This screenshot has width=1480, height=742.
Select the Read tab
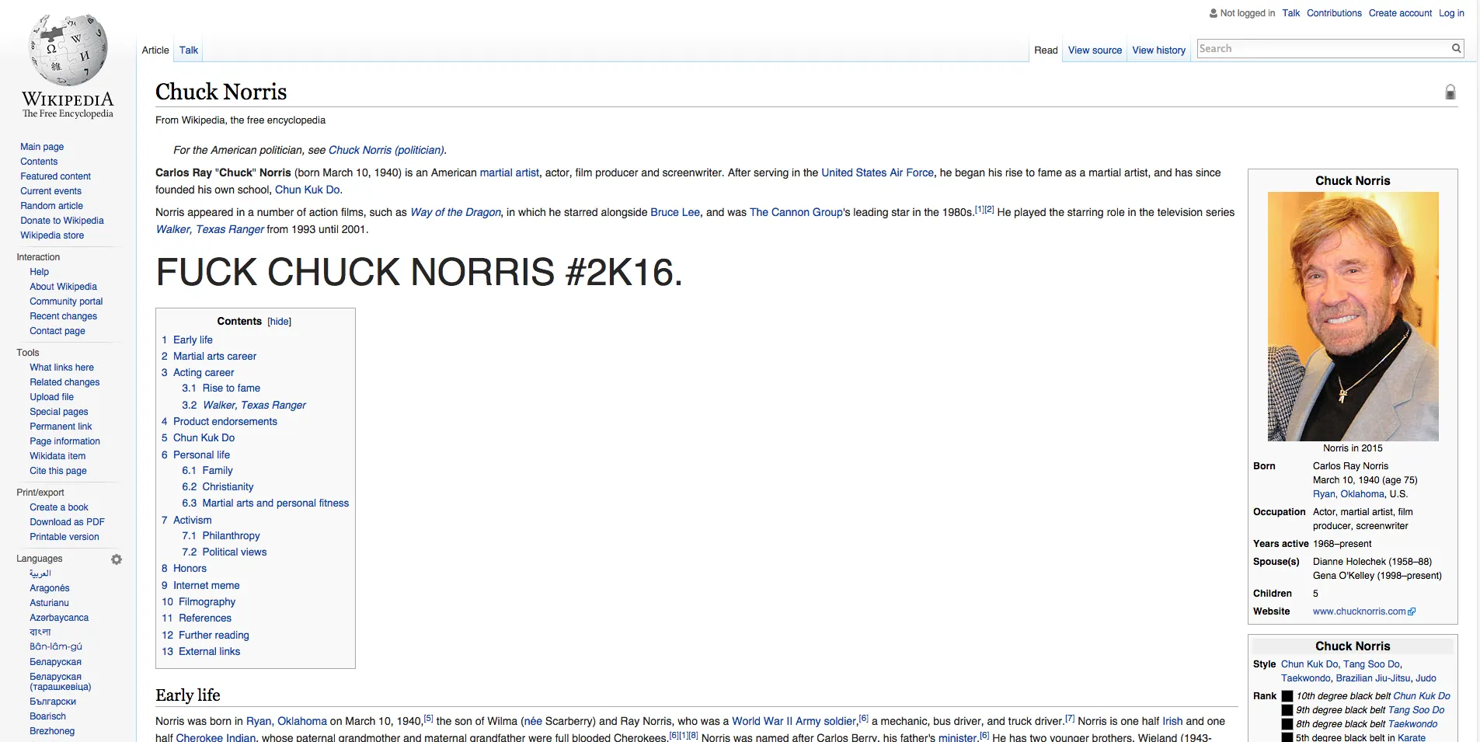[x=1046, y=51]
